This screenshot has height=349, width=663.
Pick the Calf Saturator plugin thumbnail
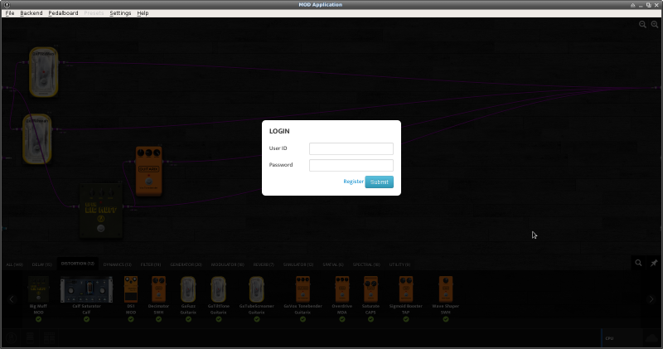point(86,289)
